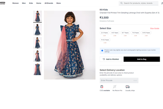163x109 pixels.
Task: Select the second product thumbnail
Action: 37,30
